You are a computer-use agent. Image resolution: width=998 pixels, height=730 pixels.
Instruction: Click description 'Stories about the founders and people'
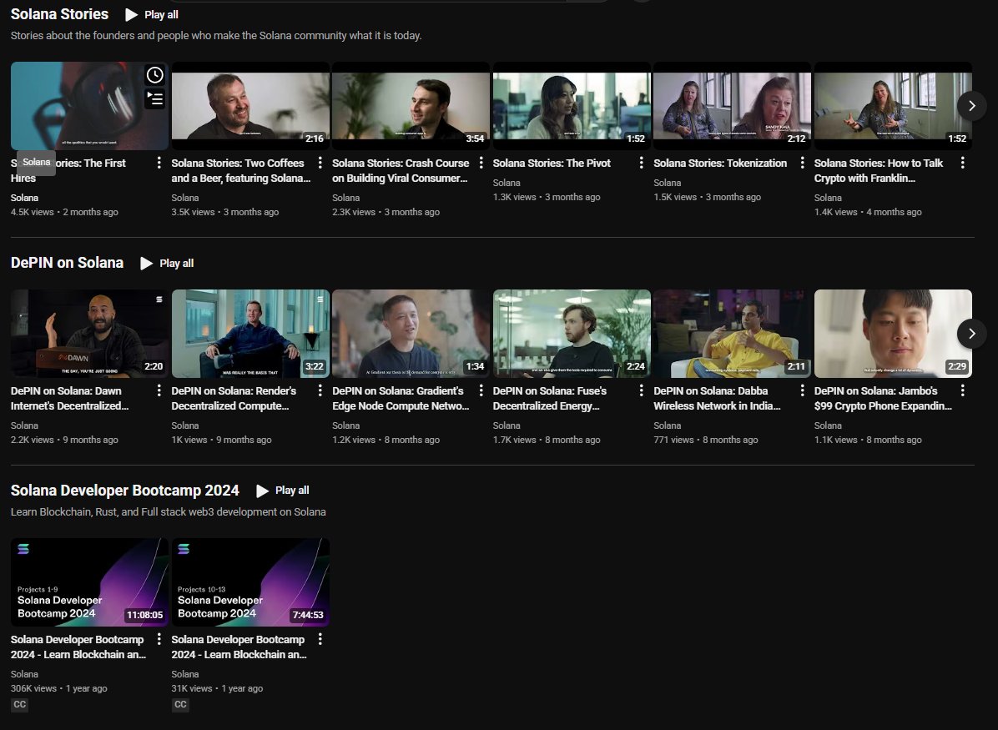pyautogui.click(x=216, y=36)
